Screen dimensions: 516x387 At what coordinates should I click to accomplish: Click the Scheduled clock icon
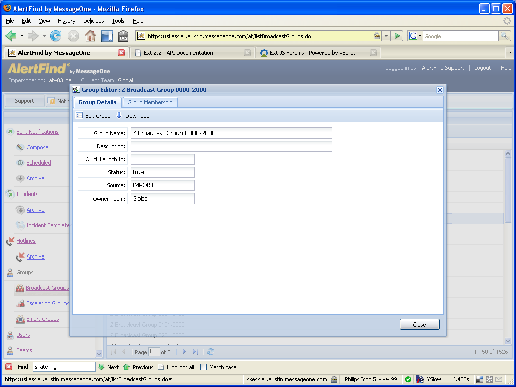[x=20, y=163]
